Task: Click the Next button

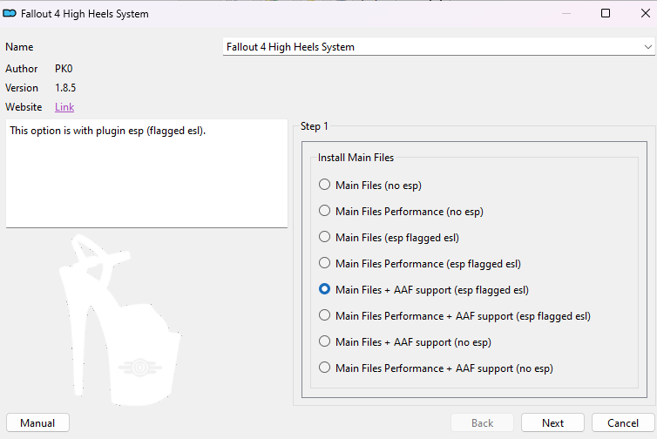Action: 552,423
